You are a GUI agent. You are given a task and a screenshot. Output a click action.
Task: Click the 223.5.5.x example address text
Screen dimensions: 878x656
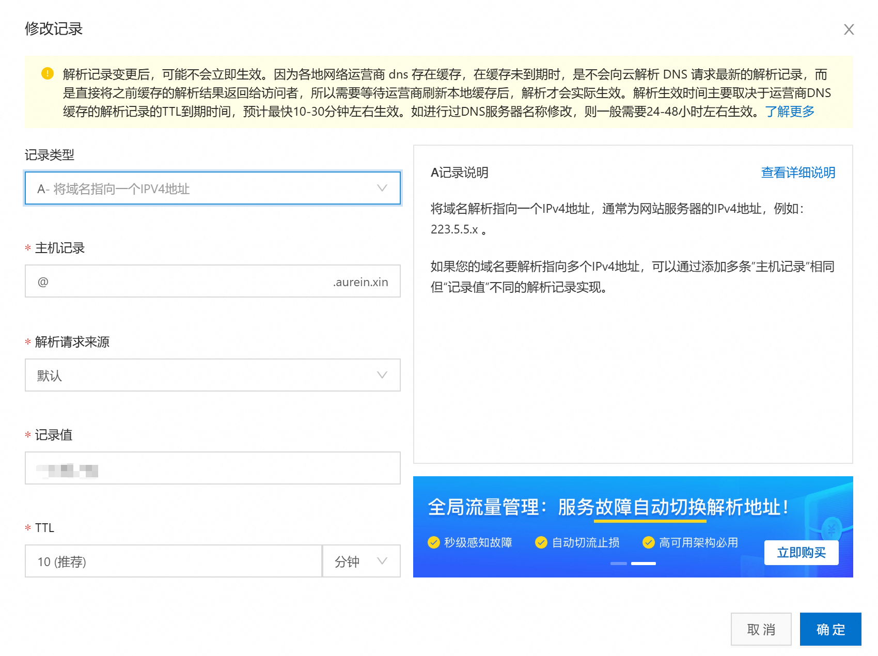(454, 229)
